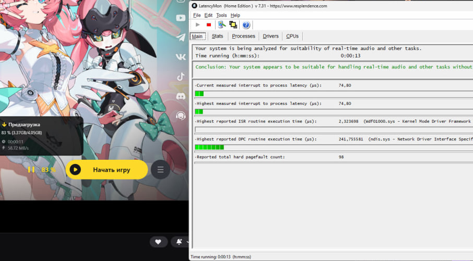Viewport: 473px width, 261px height.
Task: Open the File menu in LatencyMon
Action: point(197,15)
